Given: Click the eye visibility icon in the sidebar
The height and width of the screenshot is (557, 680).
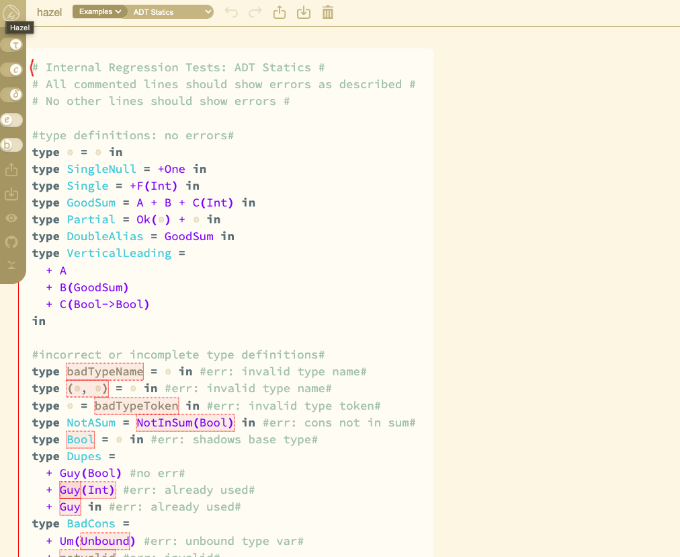Looking at the screenshot, I should pyautogui.click(x=11, y=218).
